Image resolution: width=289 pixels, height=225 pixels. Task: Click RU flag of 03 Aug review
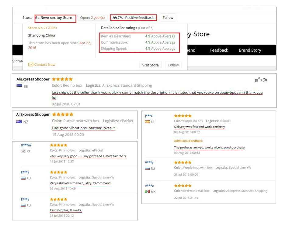point(23,178)
